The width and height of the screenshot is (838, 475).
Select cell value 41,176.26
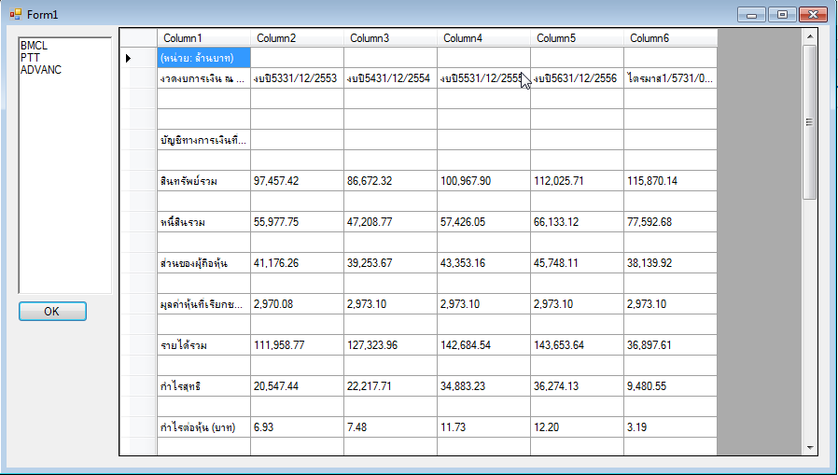click(x=297, y=263)
